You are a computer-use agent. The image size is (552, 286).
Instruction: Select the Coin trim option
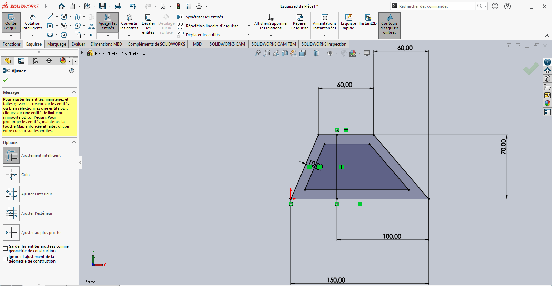point(11,175)
